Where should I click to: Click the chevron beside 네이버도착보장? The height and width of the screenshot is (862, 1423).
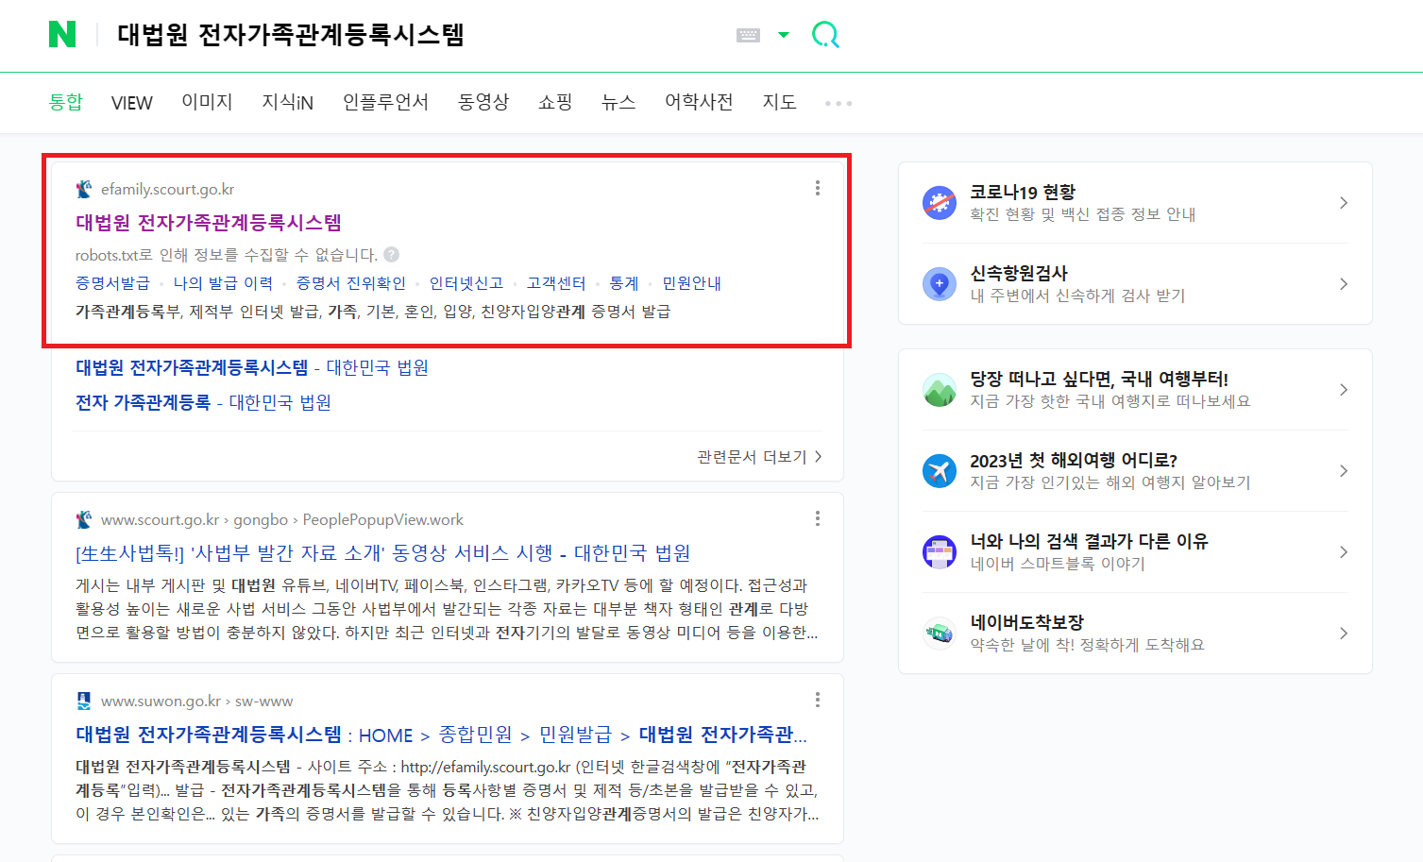click(x=1344, y=634)
